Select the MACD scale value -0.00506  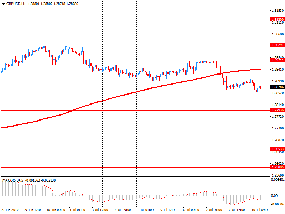click(x=278, y=204)
